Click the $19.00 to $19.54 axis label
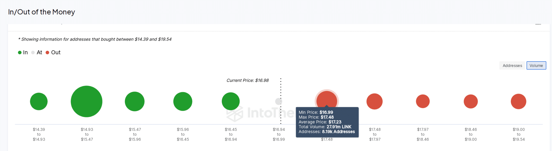The image size is (552, 151). click(519, 134)
